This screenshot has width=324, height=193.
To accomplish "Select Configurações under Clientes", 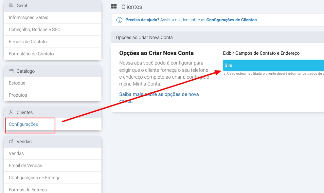I will pyautogui.click(x=23, y=124).
